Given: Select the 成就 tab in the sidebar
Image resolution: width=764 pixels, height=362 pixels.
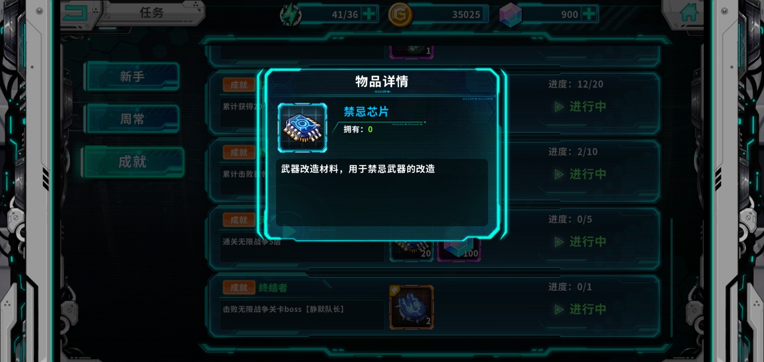Looking at the screenshot, I should tap(133, 161).
